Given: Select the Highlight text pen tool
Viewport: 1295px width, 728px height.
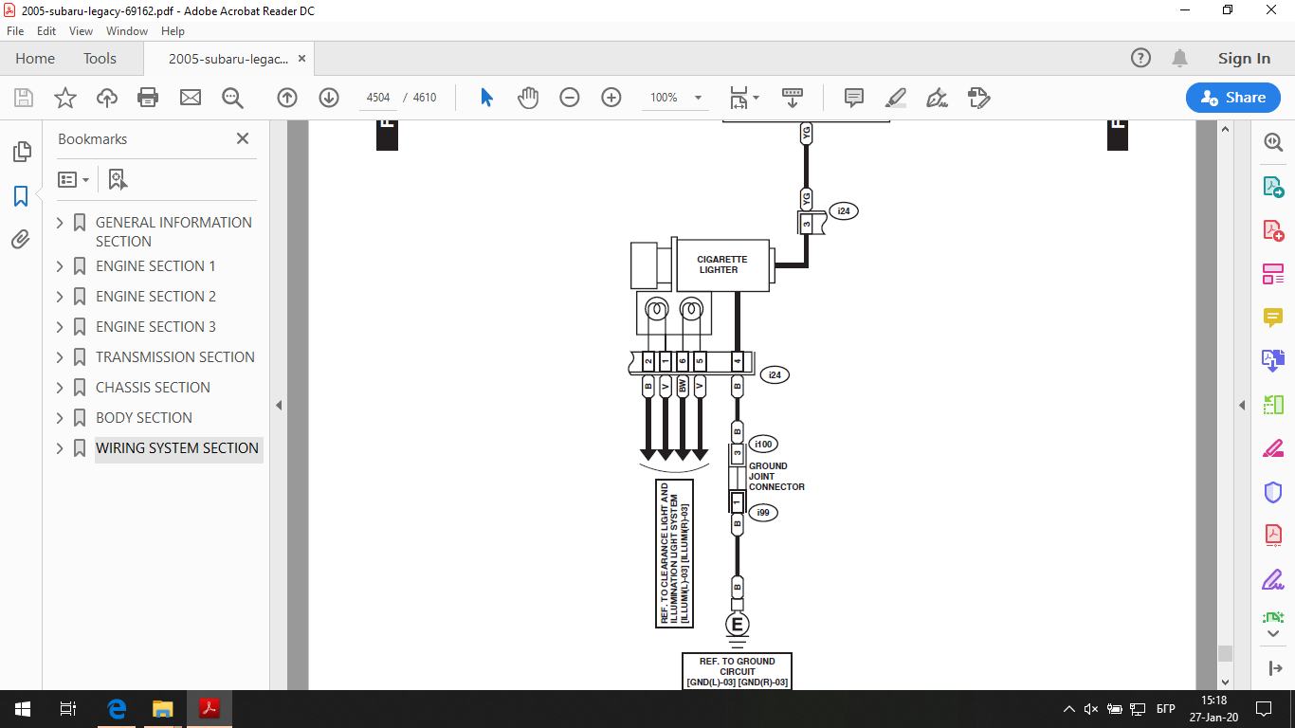Looking at the screenshot, I should pos(895,98).
